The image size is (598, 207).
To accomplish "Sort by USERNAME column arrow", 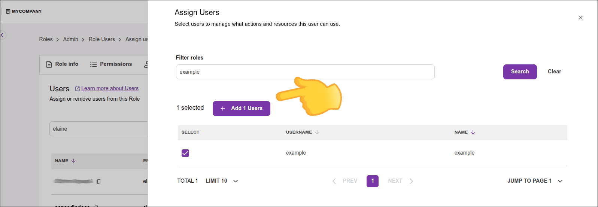I will click(x=317, y=132).
